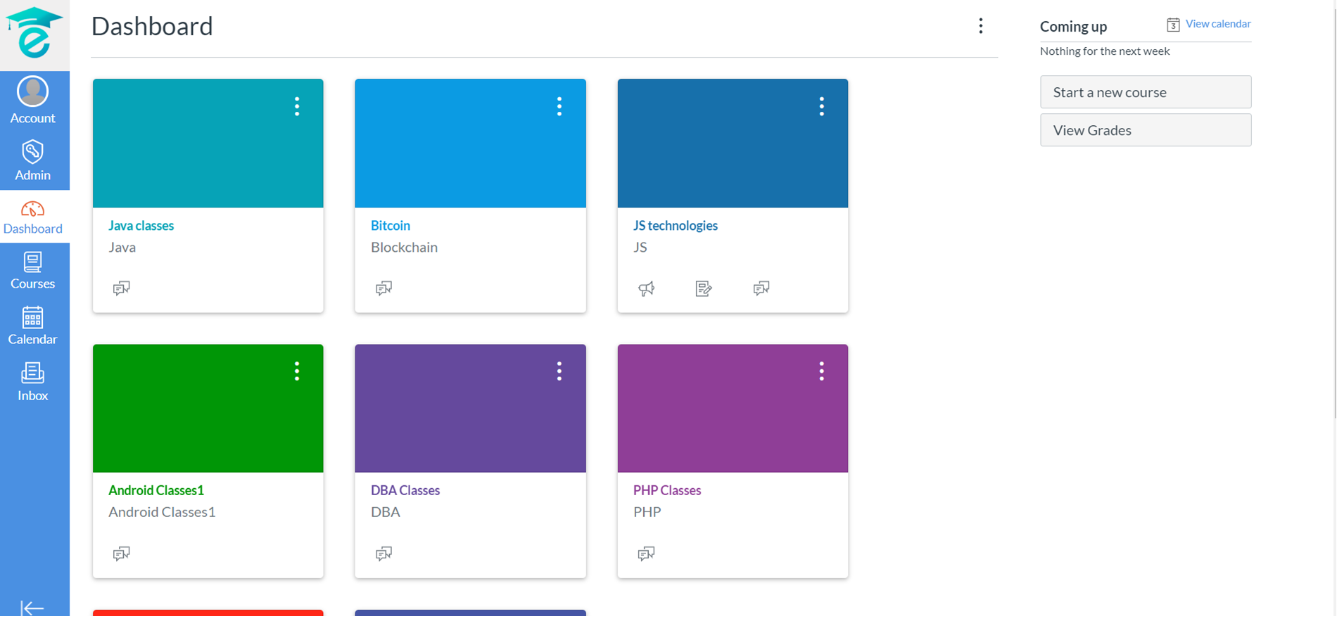Collapse the sidebar navigation arrow
1337x633 pixels.
pos(32,608)
